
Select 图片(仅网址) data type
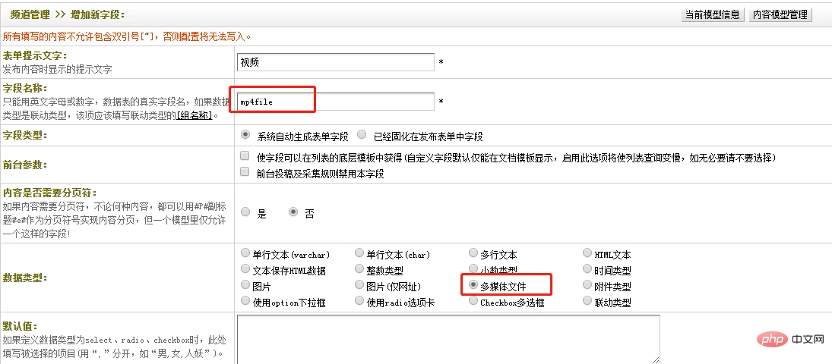[359, 284]
